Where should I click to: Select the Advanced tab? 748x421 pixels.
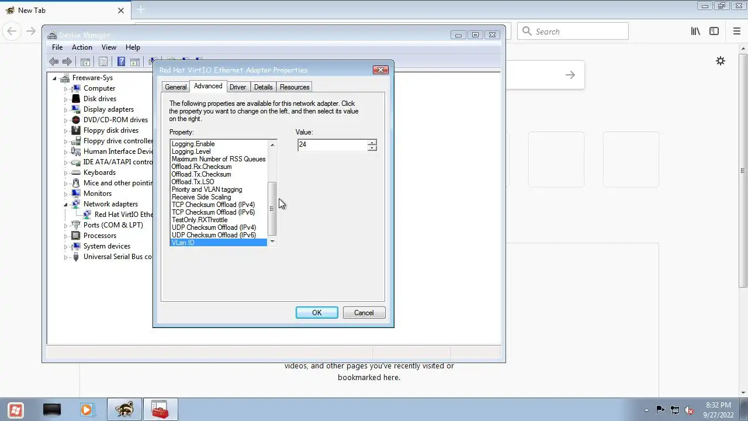(208, 86)
